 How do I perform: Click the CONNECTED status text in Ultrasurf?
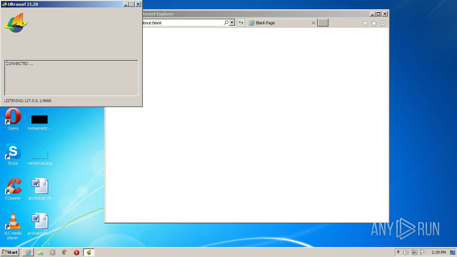pos(20,64)
